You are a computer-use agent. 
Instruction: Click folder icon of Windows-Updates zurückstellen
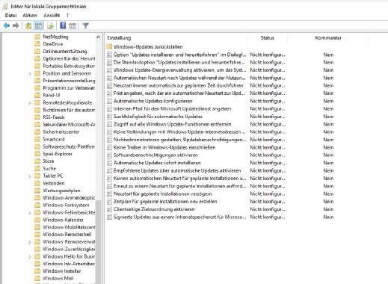click(x=109, y=46)
